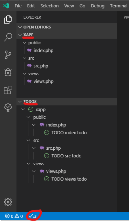
Task: Click check circle beside TODO index todo
Action: tap(47, 132)
